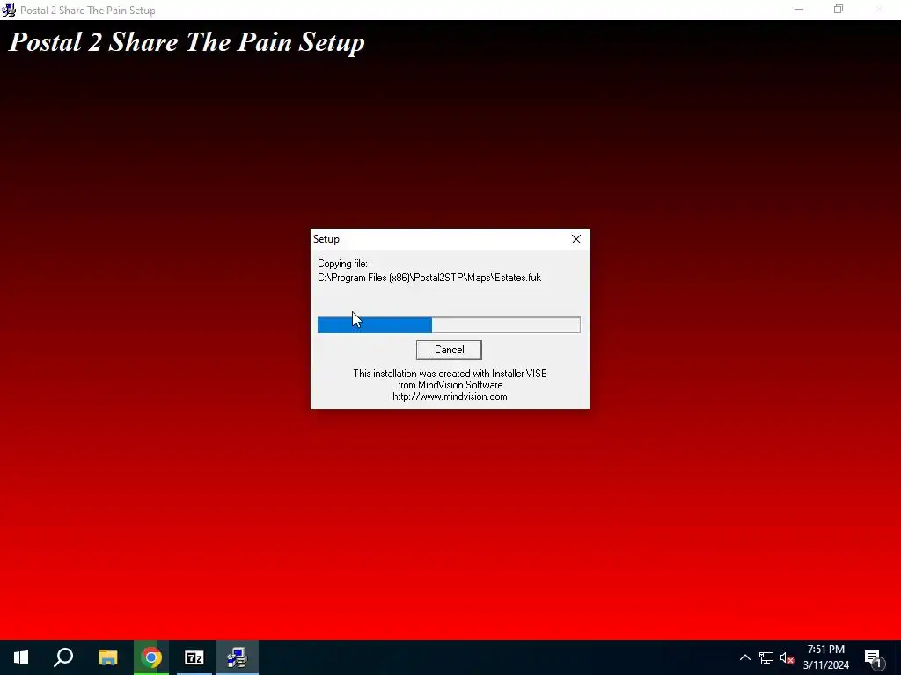Switch to 7-Zip taskbar window
Image resolution: width=901 pixels, height=675 pixels.
(x=194, y=657)
